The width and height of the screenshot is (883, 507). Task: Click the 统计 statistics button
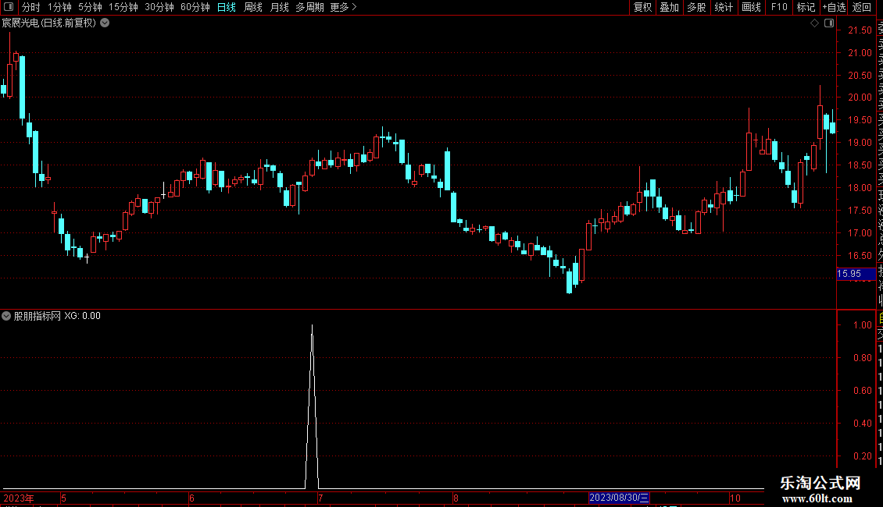point(724,7)
